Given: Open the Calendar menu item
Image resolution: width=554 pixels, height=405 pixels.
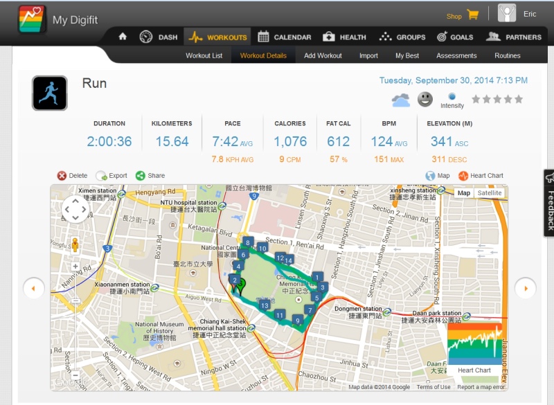Looking at the screenshot, I should pos(285,37).
